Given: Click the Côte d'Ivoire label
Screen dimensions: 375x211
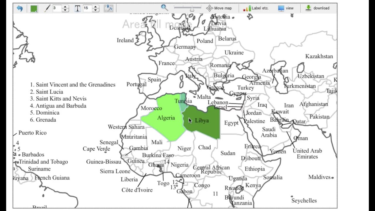Looking at the screenshot, I should [x=137, y=190].
